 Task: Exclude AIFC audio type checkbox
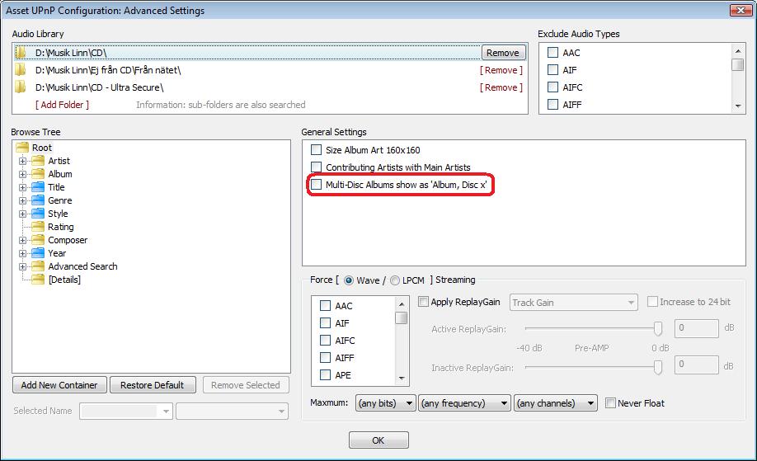tap(552, 87)
